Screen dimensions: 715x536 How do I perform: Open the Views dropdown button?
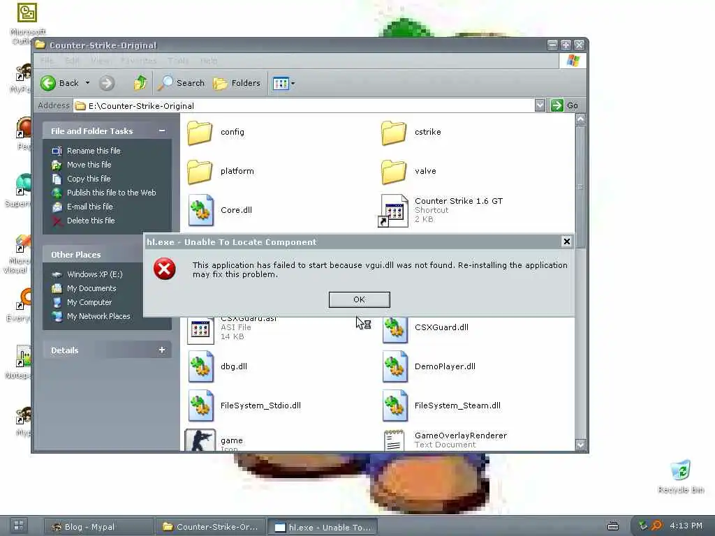click(x=283, y=84)
